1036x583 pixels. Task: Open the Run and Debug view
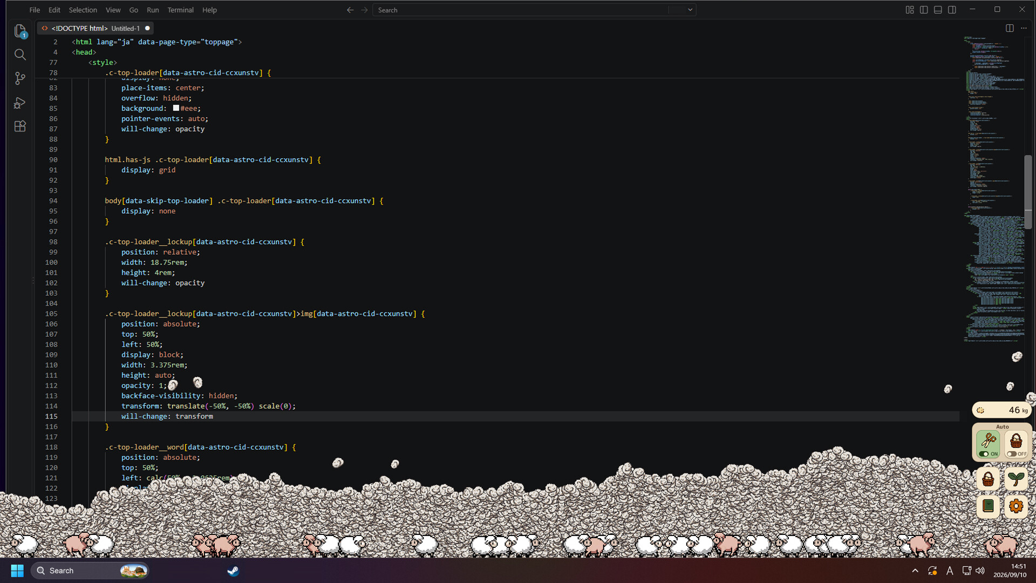20,103
